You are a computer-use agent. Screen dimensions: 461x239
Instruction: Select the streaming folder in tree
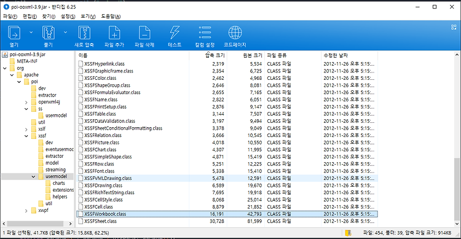click(x=55, y=170)
